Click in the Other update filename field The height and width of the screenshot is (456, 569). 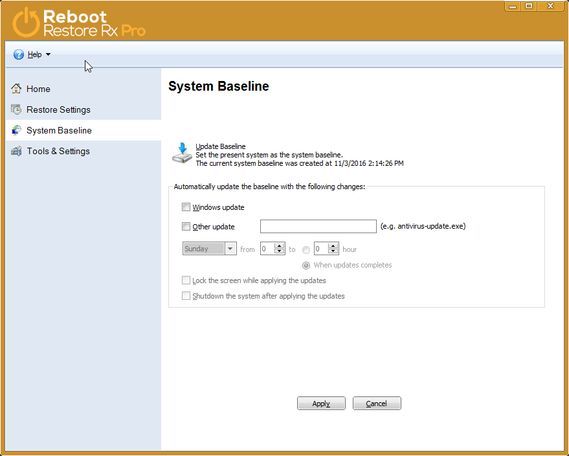(x=318, y=226)
